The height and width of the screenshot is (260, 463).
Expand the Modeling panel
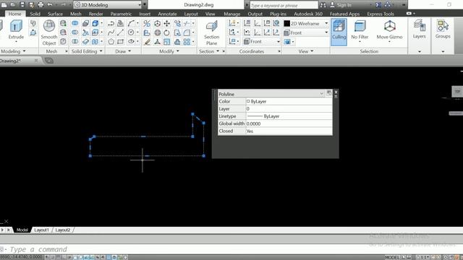[13, 51]
